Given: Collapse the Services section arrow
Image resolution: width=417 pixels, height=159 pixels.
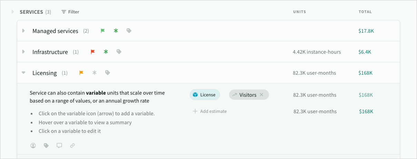Looking at the screenshot, I should [x=13, y=12].
